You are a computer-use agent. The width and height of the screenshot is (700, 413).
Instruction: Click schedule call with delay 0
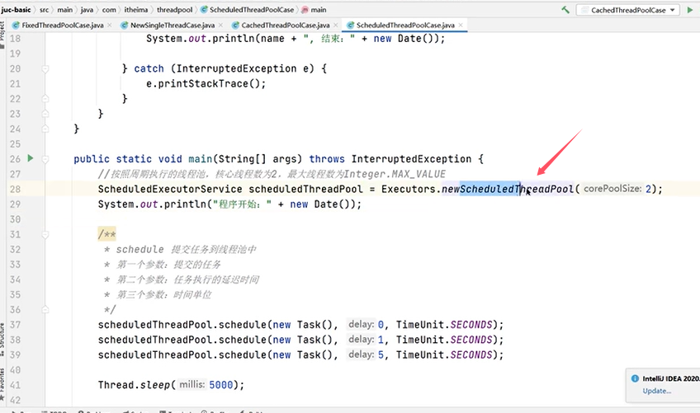coord(300,325)
